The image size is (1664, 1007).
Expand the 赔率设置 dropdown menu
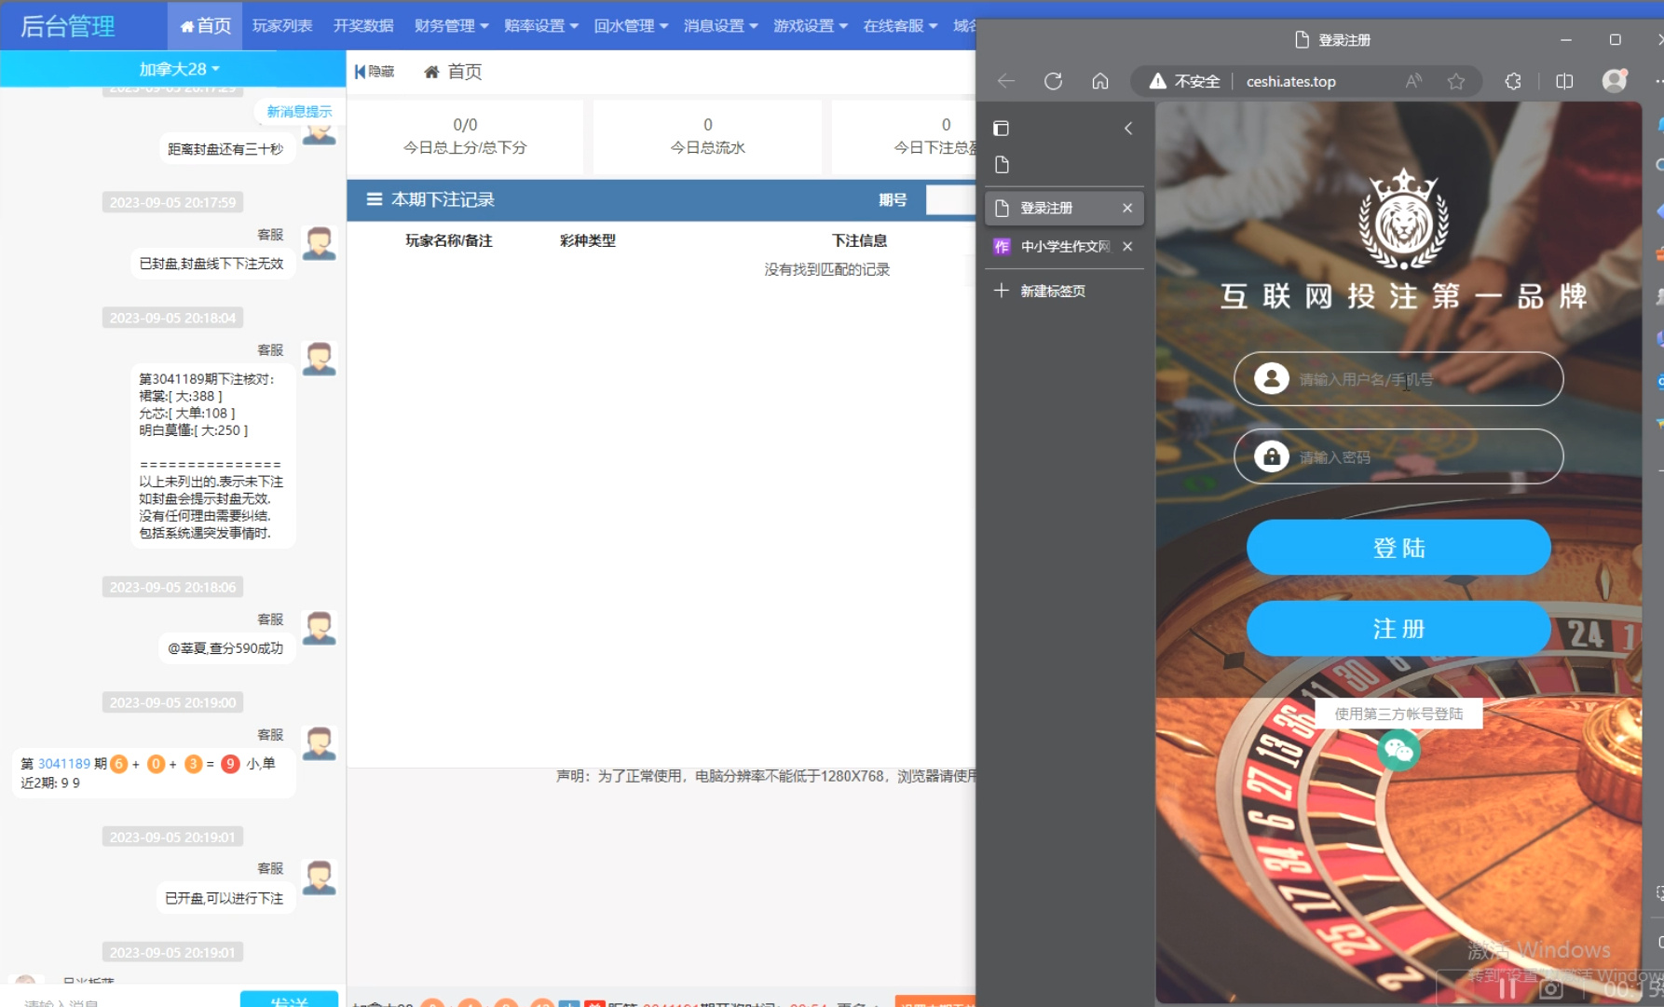point(540,25)
